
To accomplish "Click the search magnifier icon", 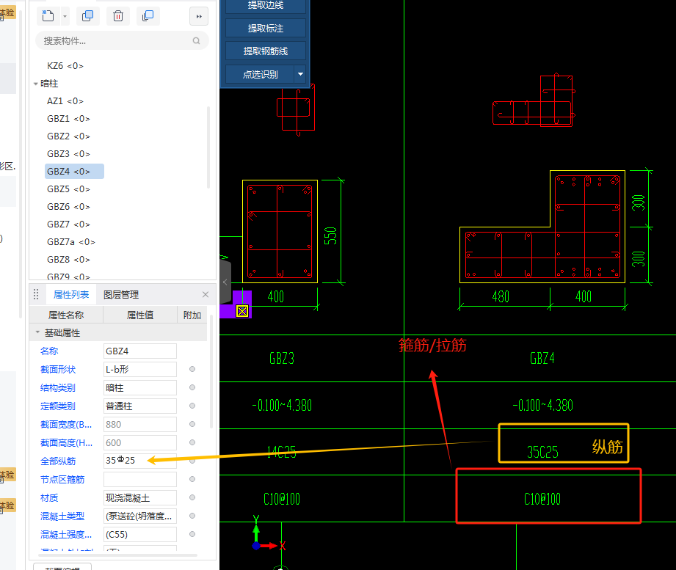I will click(x=197, y=41).
